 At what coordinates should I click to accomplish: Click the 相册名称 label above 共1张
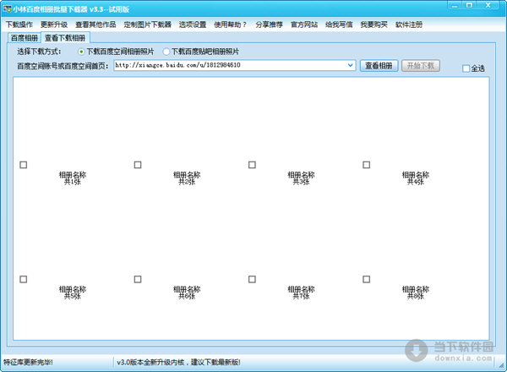tap(73, 175)
